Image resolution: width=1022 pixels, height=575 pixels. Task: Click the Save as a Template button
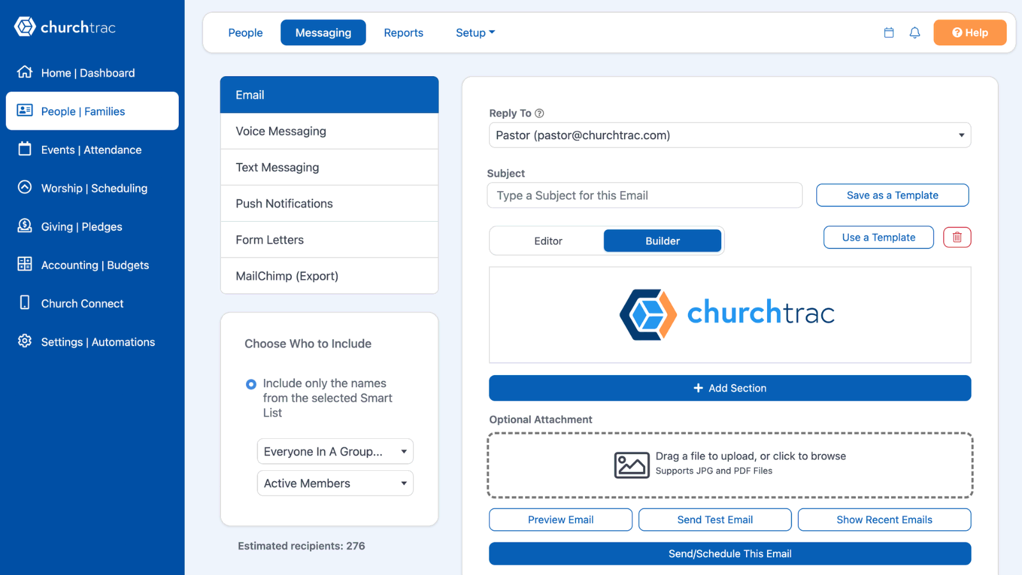[892, 195]
